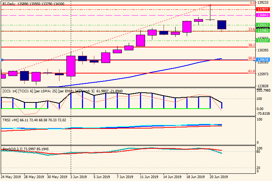Click the RI,Daily chart title text
This screenshot has width=272, height=181.
[9, 3]
